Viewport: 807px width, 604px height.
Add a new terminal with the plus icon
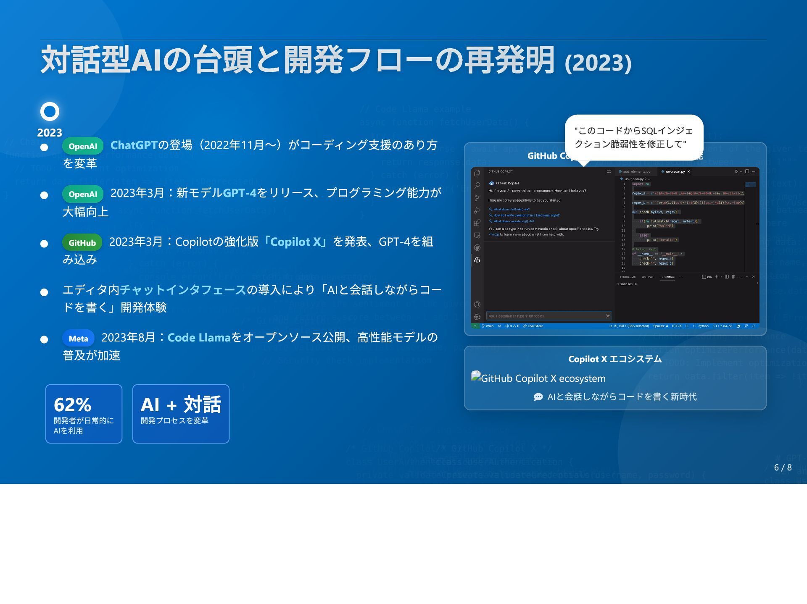[716, 277]
